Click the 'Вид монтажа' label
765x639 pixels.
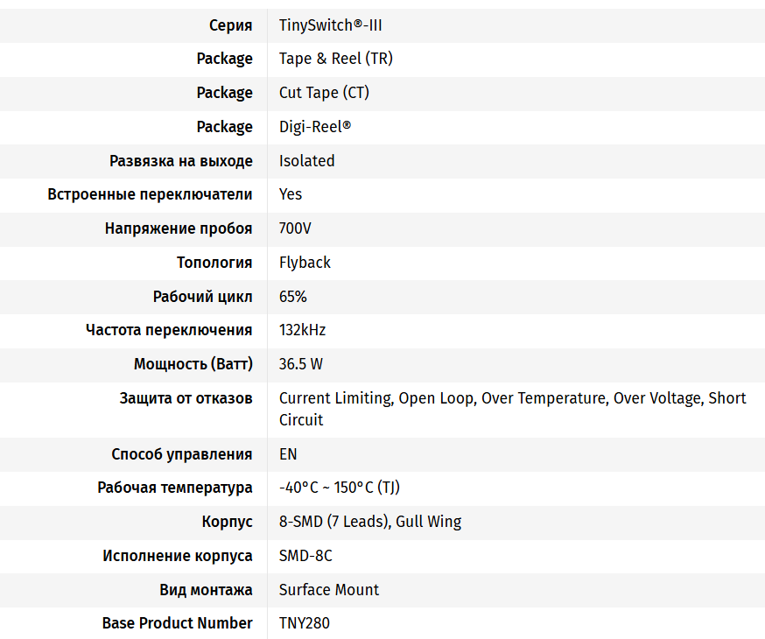click(206, 590)
